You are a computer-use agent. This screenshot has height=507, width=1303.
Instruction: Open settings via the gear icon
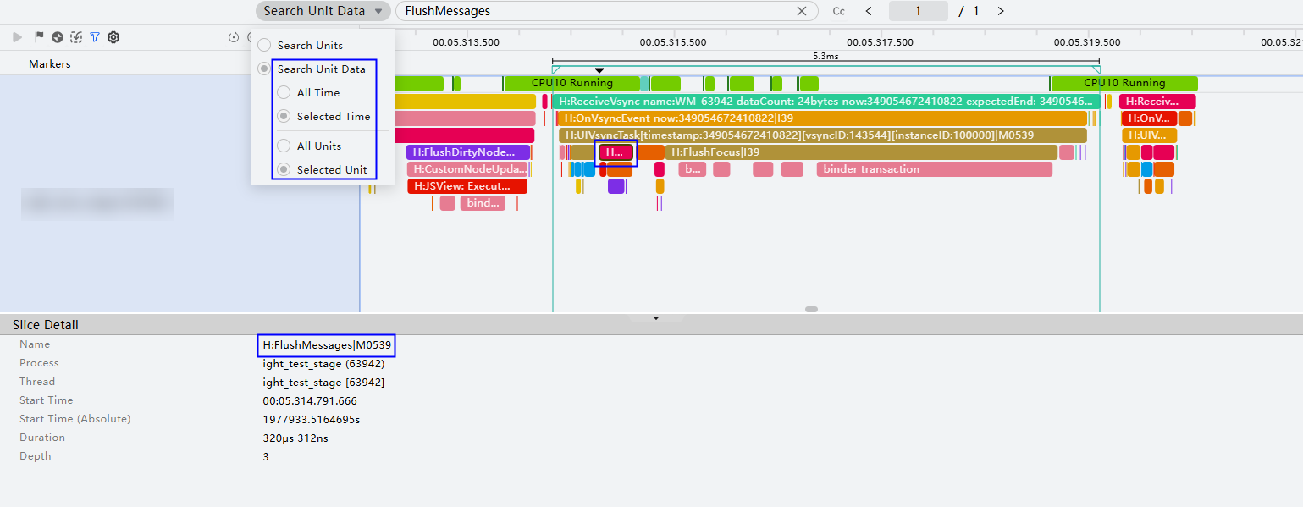[113, 37]
